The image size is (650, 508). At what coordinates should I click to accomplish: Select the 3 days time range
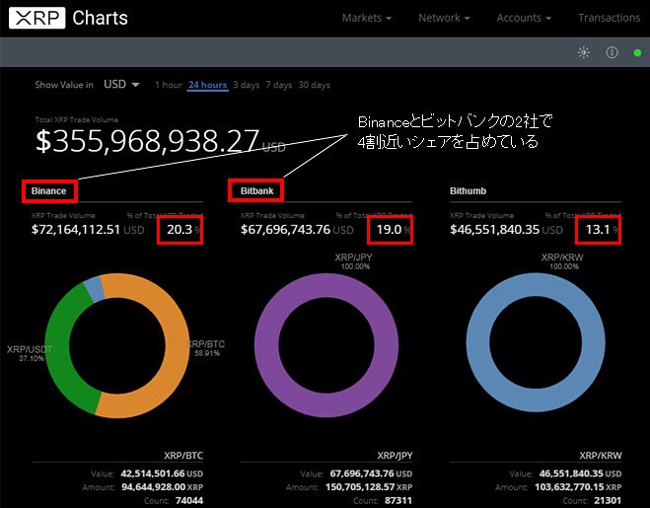247,85
